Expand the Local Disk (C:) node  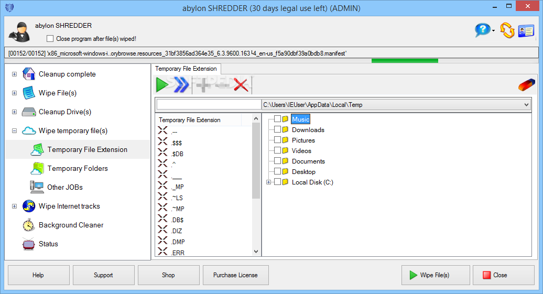pyautogui.click(x=268, y=182)
